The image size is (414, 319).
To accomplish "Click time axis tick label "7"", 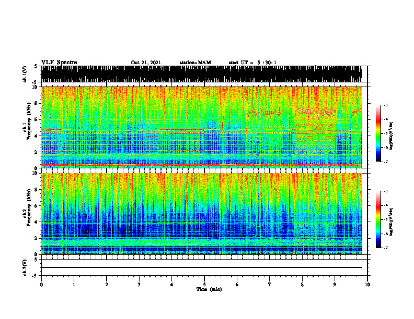I will [x=270, y=285].
